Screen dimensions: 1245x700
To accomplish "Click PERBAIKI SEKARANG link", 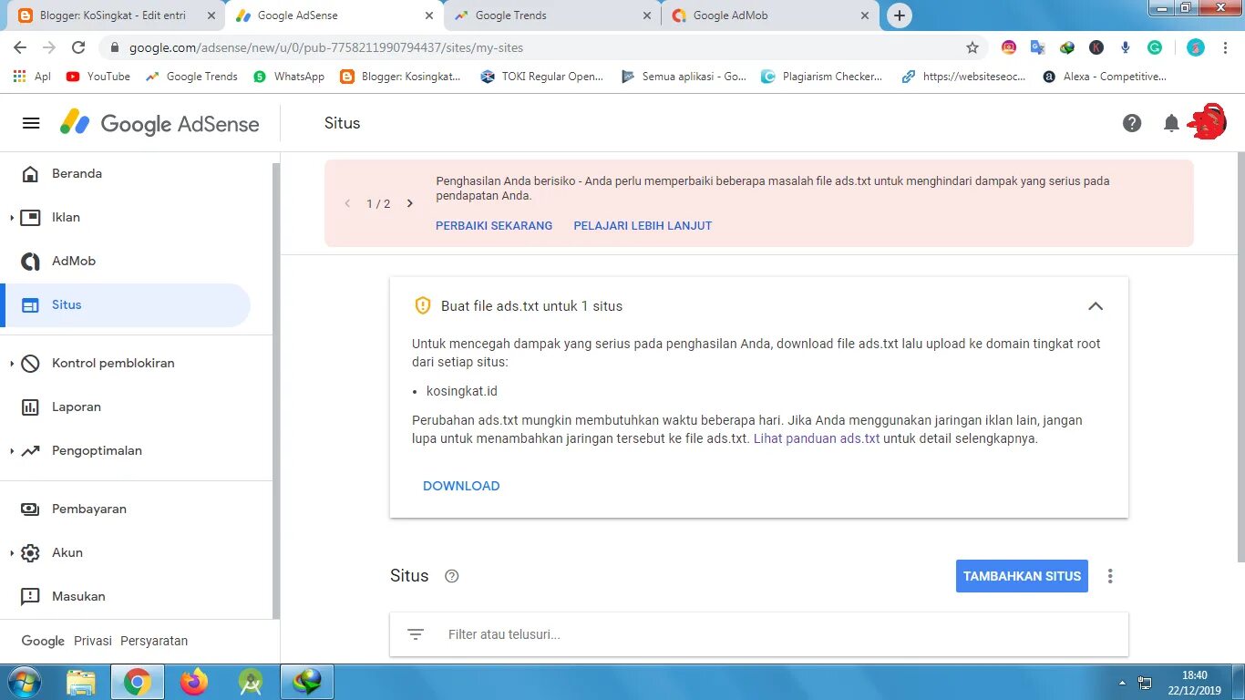I will click(x=494, y=225).
